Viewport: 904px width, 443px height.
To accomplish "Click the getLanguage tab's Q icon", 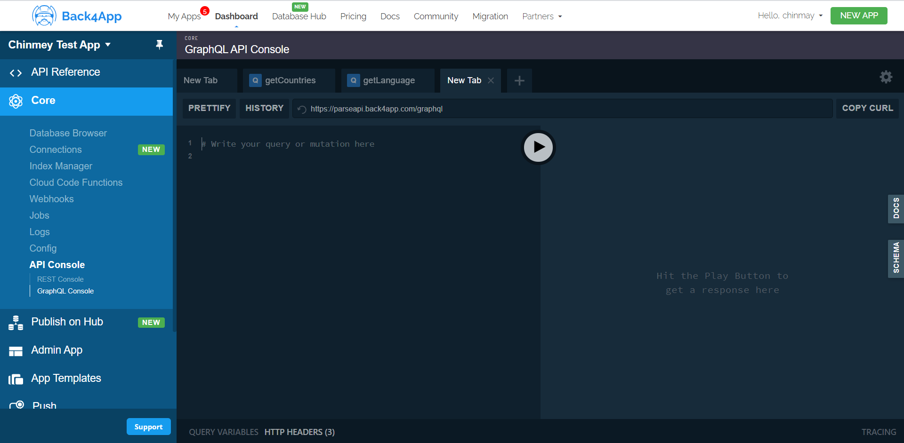I will (x=353, y=80).
